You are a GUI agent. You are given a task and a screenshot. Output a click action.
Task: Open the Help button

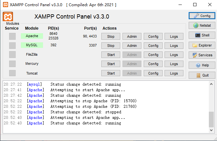pos(202,65)
